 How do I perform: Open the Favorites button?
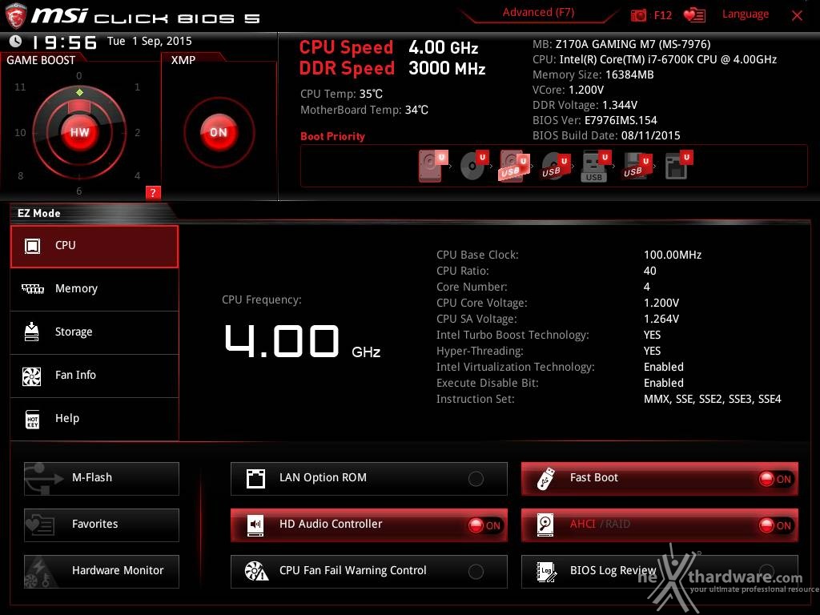click(x=102, y=525)
